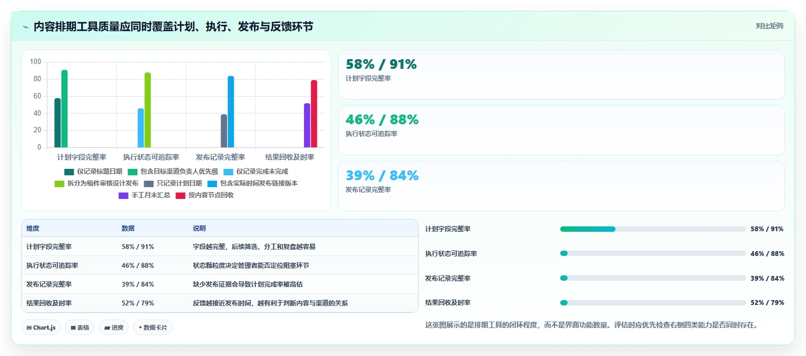
Task: Select the 发布记录完整率 table row name
Action: (x=49, y=284)
